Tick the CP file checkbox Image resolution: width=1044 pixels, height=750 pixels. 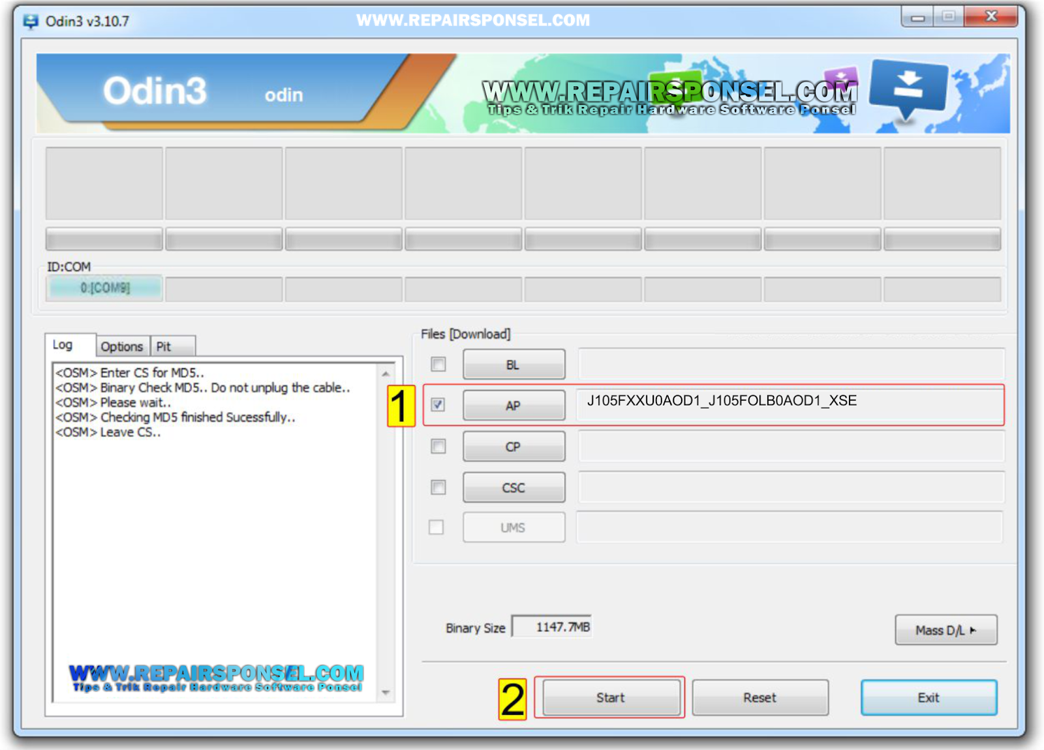coord(438,446)
